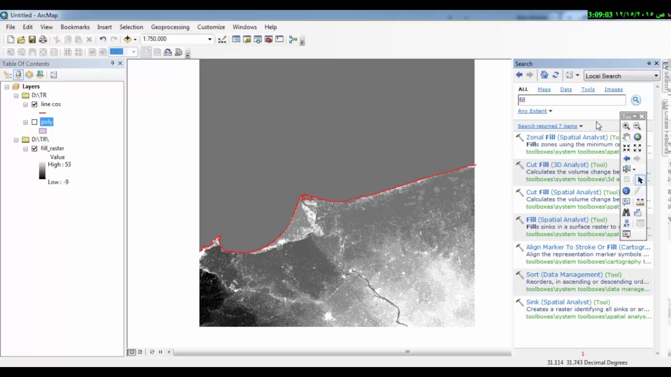Open the ArcToolbox window icon
Image resolution: width=671 pixels, height=377 pixels.
[268, 39]
